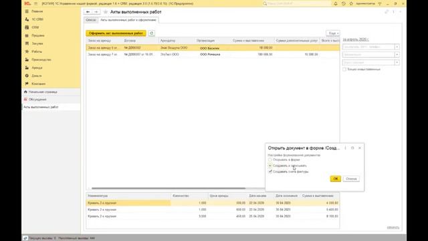Click the third filter input field
This screenshot has height=241, width=428.
tap(368, 62)
